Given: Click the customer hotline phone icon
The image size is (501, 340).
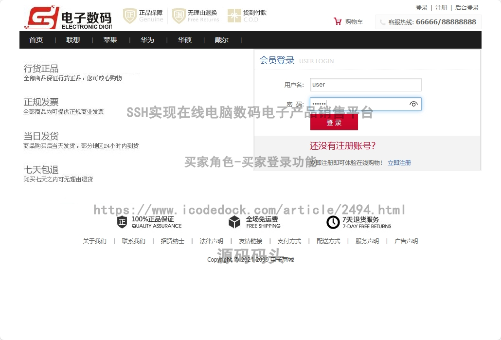Looking at the screenshot, I should click(382, 22).
